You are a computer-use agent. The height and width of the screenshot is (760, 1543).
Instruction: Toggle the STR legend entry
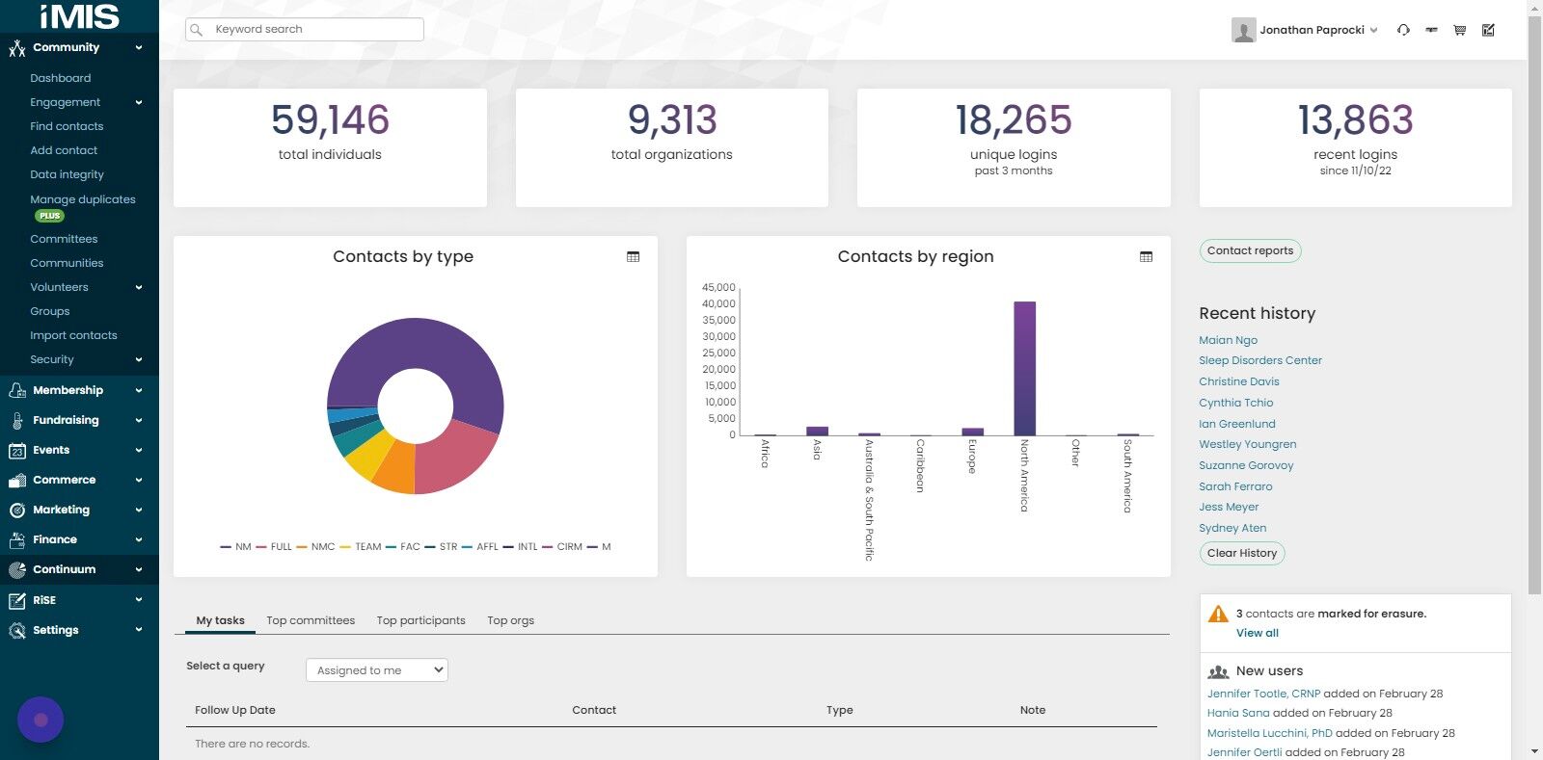441,546
